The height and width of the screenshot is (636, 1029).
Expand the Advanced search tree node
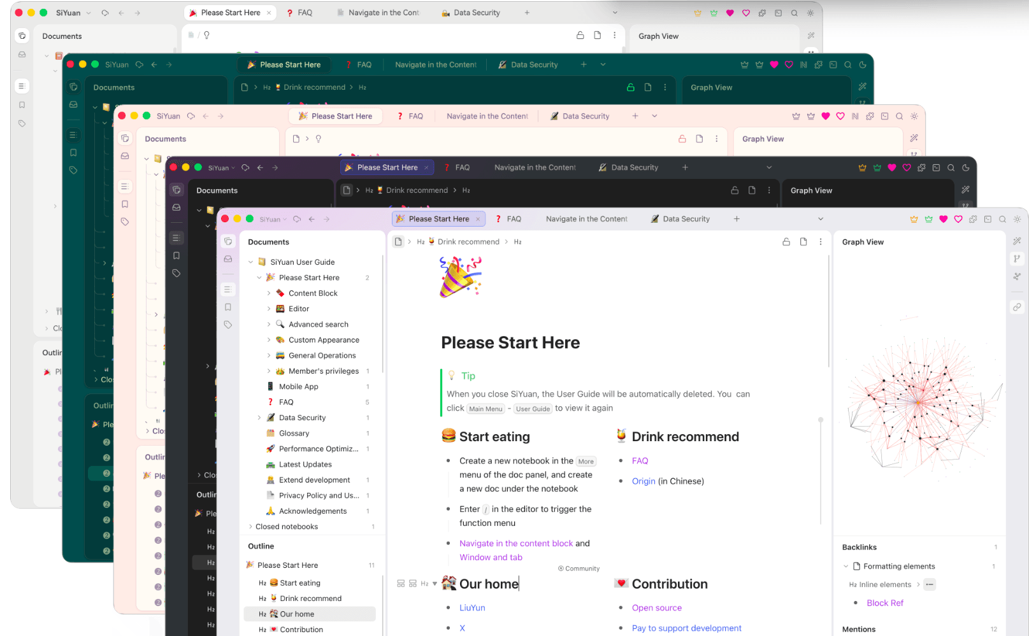coord(269,324)
